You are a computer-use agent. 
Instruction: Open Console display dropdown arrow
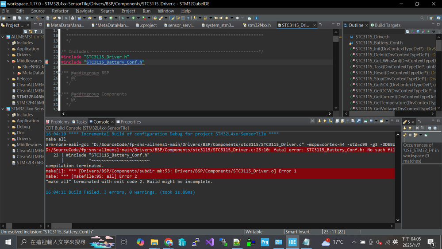coord(377,121)
